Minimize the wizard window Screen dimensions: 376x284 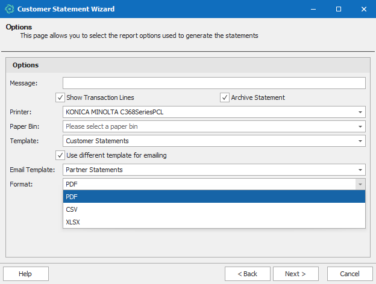(x=314, y=9)
